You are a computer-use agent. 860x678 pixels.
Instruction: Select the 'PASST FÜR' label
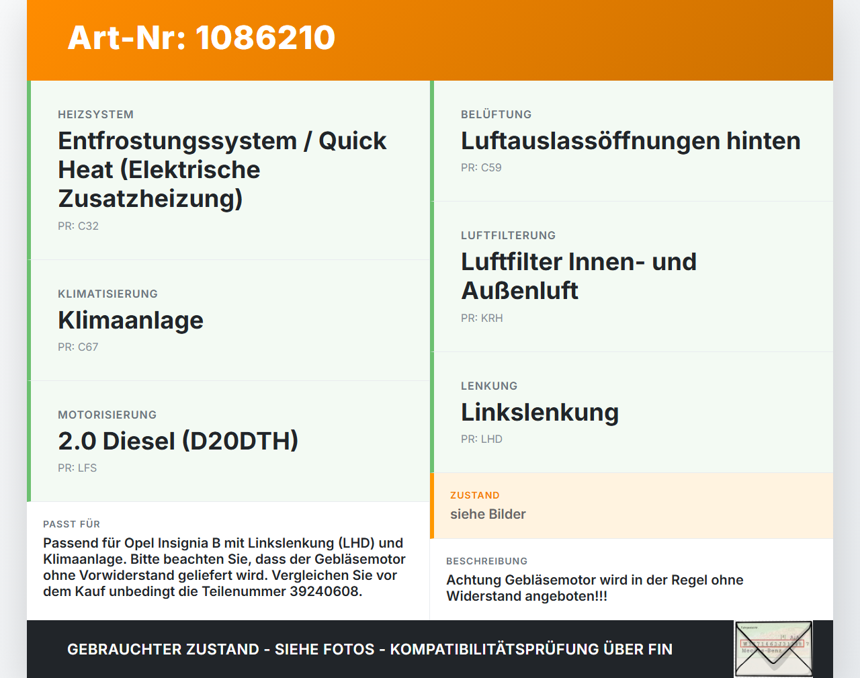coord(72,525)
